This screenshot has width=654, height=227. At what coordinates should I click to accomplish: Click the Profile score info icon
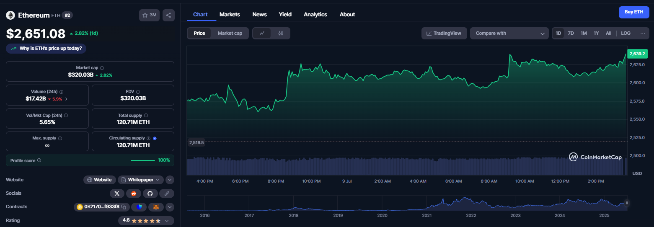click(x=39, y=160)
